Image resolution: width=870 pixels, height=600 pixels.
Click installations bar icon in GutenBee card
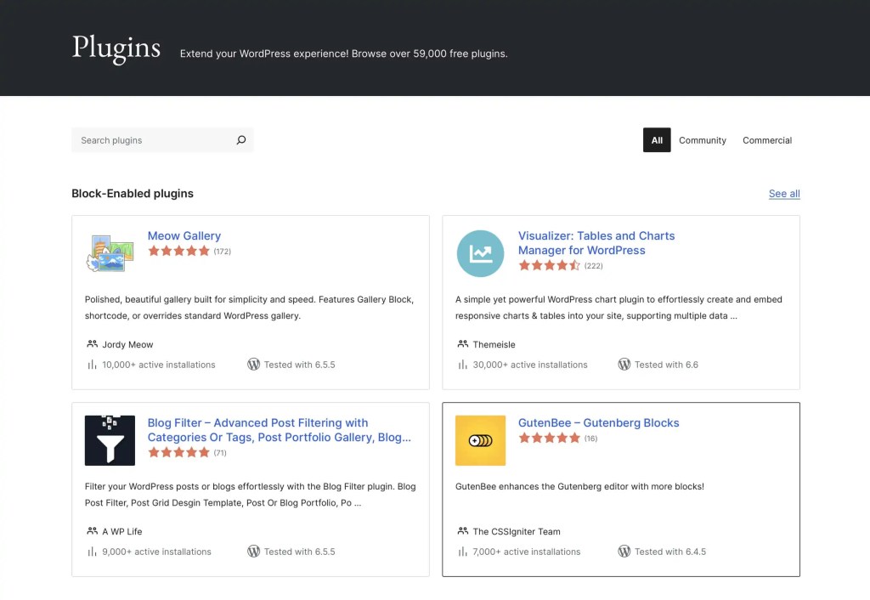(462, 552)
